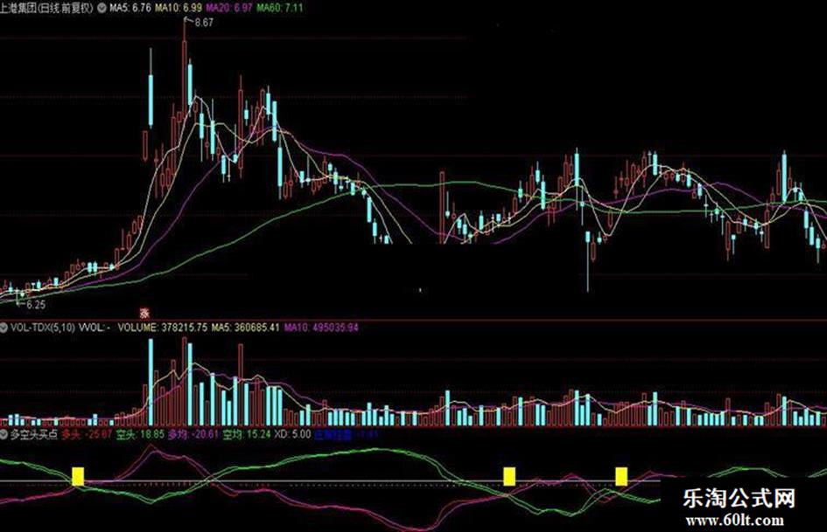This screenshot has height=532, width=827.
Task: Select the MA10: 6.99 label
Action: (179, 9)
